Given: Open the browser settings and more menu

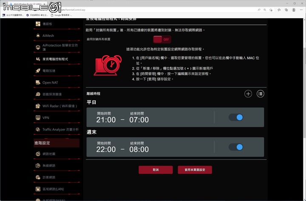Looking at the screenshot, I should point(301,10).
